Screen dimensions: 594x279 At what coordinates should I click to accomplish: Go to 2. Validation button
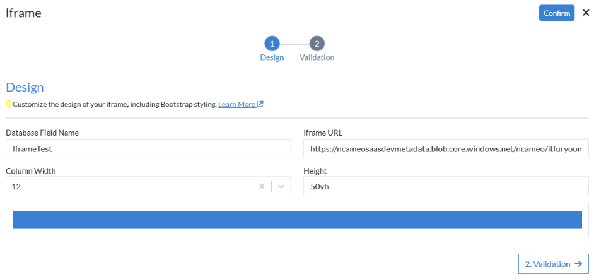coord(553,264)
